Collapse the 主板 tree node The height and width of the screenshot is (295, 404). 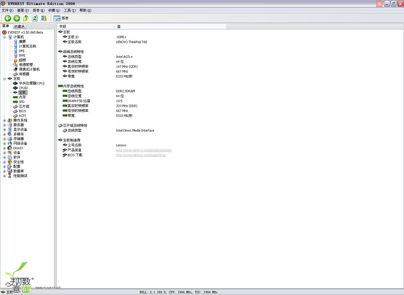4,79
